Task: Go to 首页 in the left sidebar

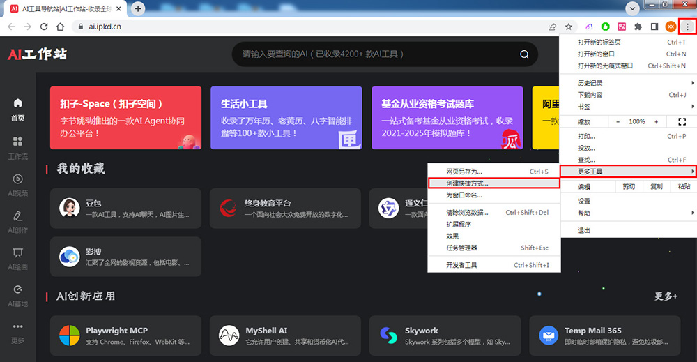Action: [18, 110]
